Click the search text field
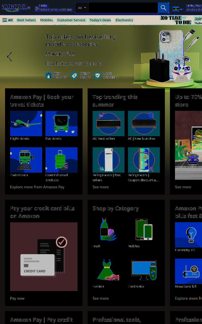 pyautogui.click(x=123, y=8)
